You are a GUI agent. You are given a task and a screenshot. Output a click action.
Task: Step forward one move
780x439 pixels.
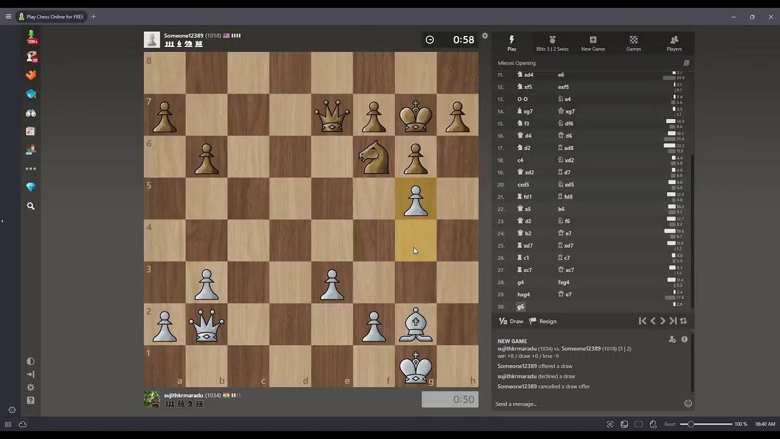(x=662, y=321)
